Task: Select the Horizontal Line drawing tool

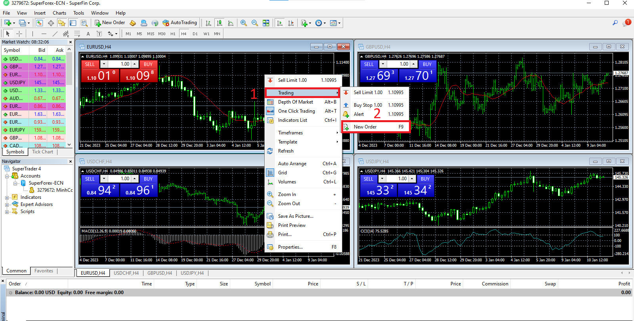Action: [x=44, y=34]
